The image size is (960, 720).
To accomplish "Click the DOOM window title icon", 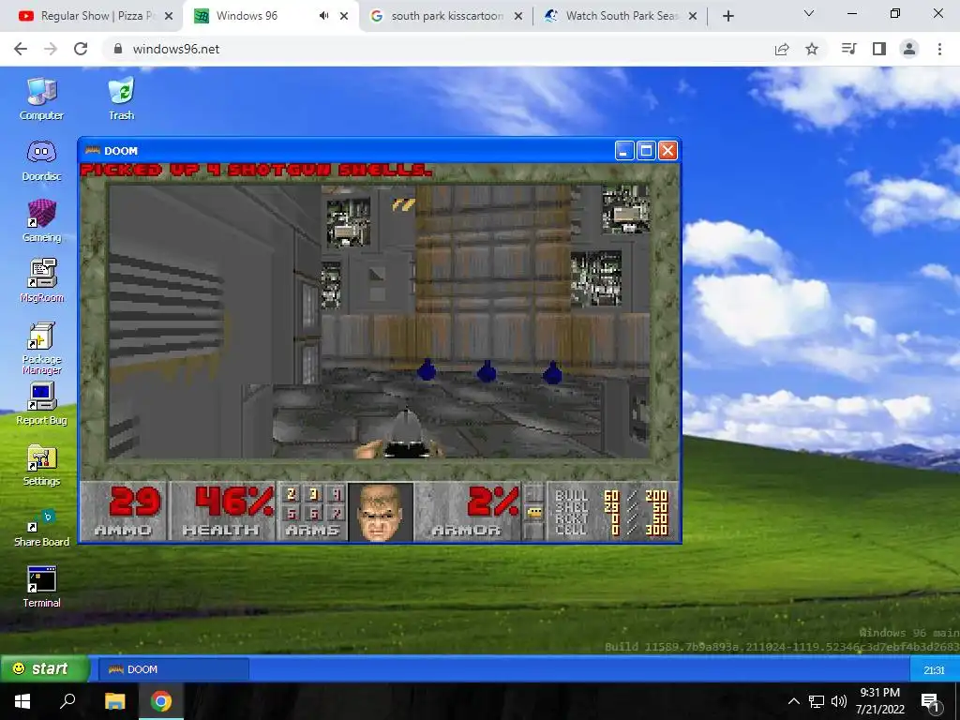I will tap(93, 151).
